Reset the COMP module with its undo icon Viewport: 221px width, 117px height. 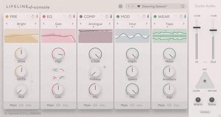pyautogui.click(x=102, y=17)
